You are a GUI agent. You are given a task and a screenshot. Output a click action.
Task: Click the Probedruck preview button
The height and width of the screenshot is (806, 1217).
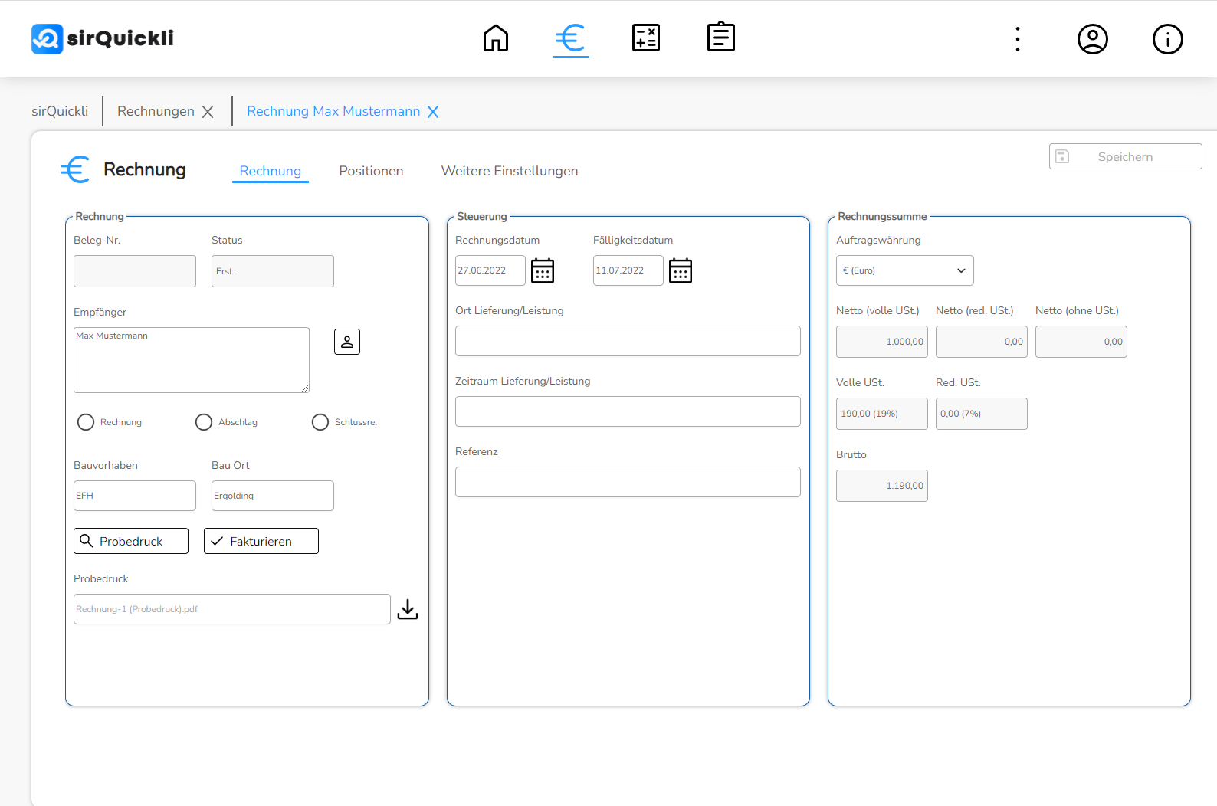coord(131,541)
